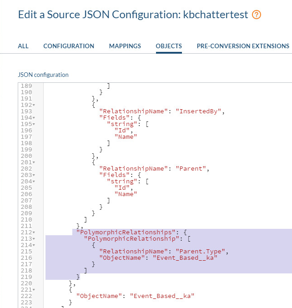The image size is (292, 308).
Task: Go to the MAPPINGS tab
Action: [x=125, y=46]
